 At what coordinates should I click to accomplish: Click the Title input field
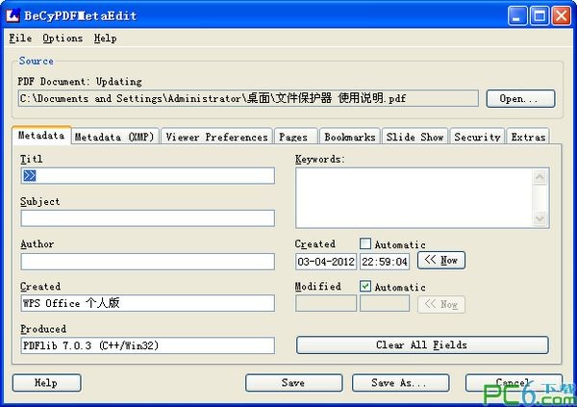coord(147,176)
